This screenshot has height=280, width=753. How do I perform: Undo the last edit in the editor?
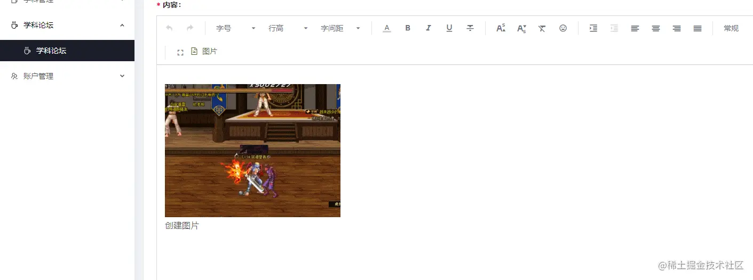(x=169, y=28)
